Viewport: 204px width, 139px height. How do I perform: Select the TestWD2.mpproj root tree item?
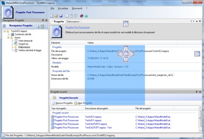tap(19, 31)
